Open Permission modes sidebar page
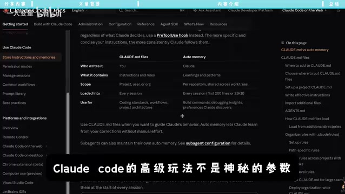345x194 pixels. 17,66
